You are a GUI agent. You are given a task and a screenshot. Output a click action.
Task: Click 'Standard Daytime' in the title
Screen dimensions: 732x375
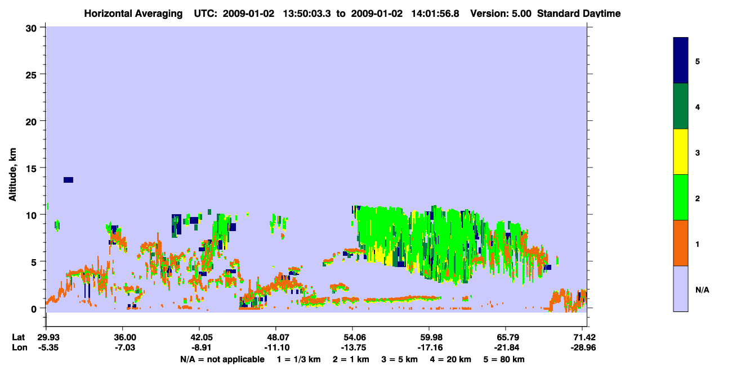pos(579,13)
